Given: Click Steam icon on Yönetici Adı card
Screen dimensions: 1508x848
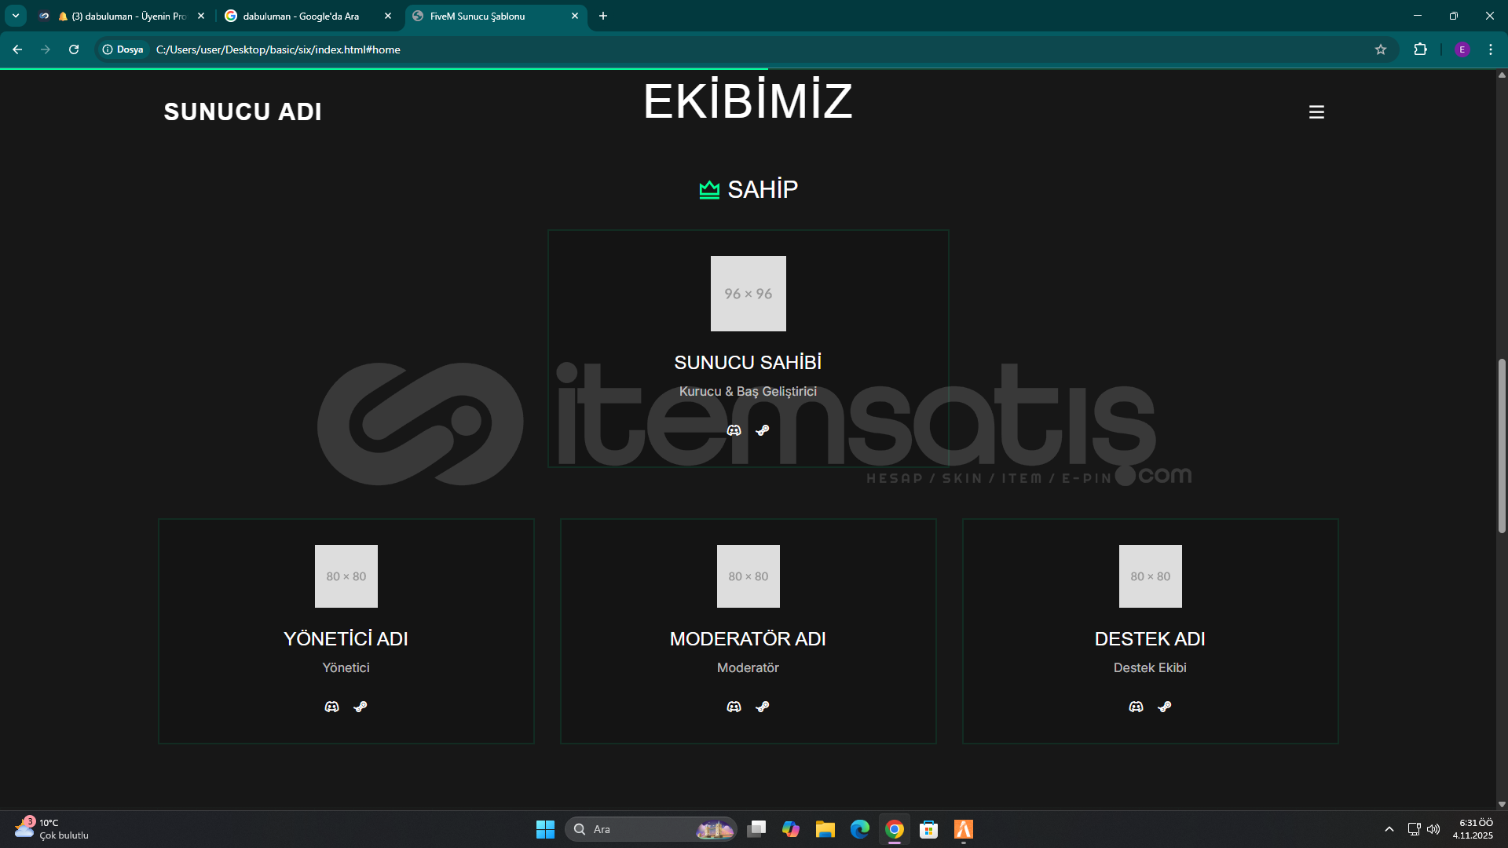Looking at the screenshot, I should coord(360,707).
